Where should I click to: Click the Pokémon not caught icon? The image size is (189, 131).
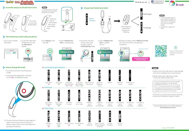tap(130, 75)
